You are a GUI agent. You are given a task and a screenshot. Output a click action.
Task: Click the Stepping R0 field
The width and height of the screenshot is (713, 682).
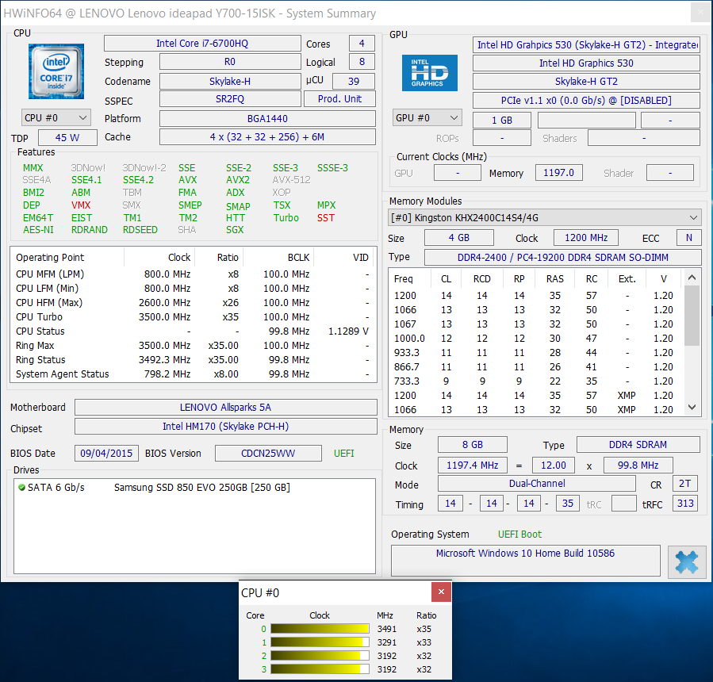pyautogui.click(x=230, y=62)
